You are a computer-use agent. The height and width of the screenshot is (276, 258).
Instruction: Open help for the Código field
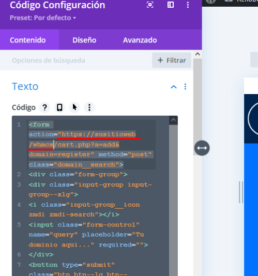(x=45, y=108)
